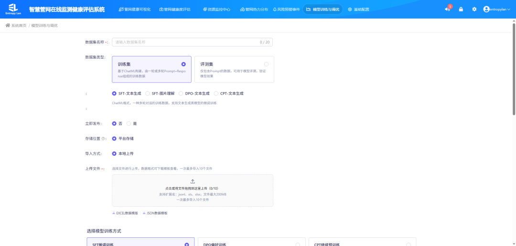Click the download icon before JSON数据模板
This screenshot has width=516, height=246.
pyautogui.click(x=144, y=213)
